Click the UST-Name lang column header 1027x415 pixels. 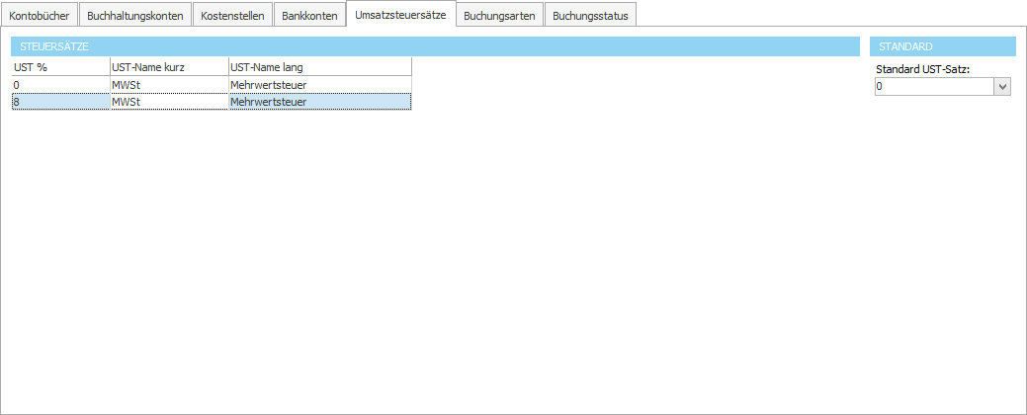coord(318,67)
